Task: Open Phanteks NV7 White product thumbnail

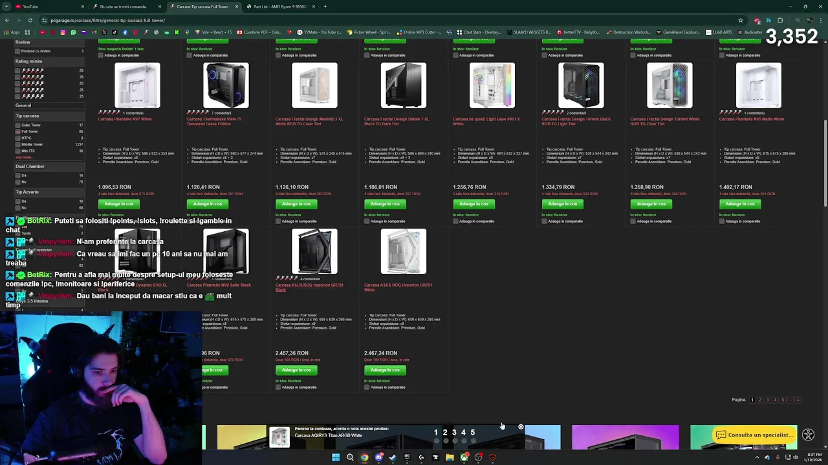Action: coord(137,85)
